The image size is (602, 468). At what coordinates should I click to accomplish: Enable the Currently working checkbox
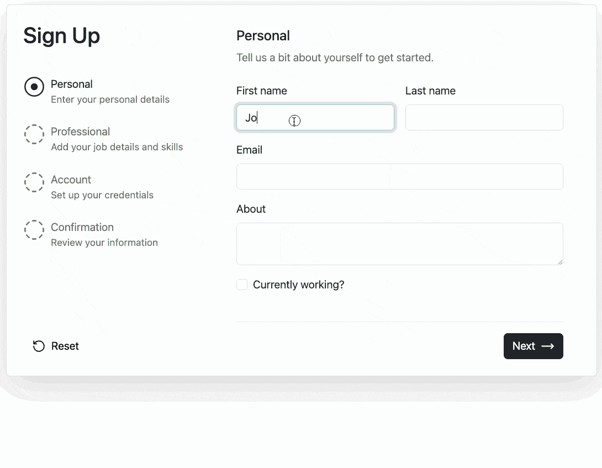[242, 284]
